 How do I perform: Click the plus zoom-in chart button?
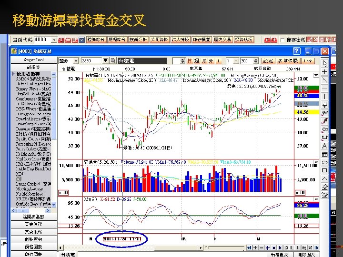(255, 248)
